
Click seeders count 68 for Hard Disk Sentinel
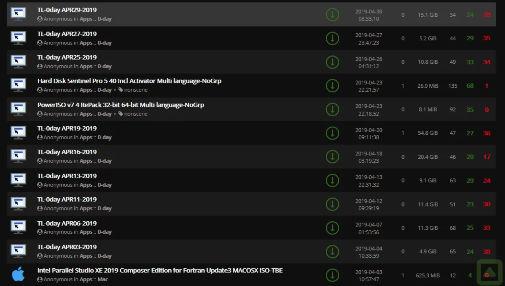[470, 86]
